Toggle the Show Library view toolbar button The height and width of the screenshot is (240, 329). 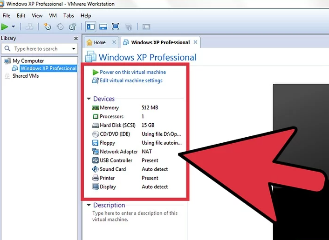click(91, 27)
